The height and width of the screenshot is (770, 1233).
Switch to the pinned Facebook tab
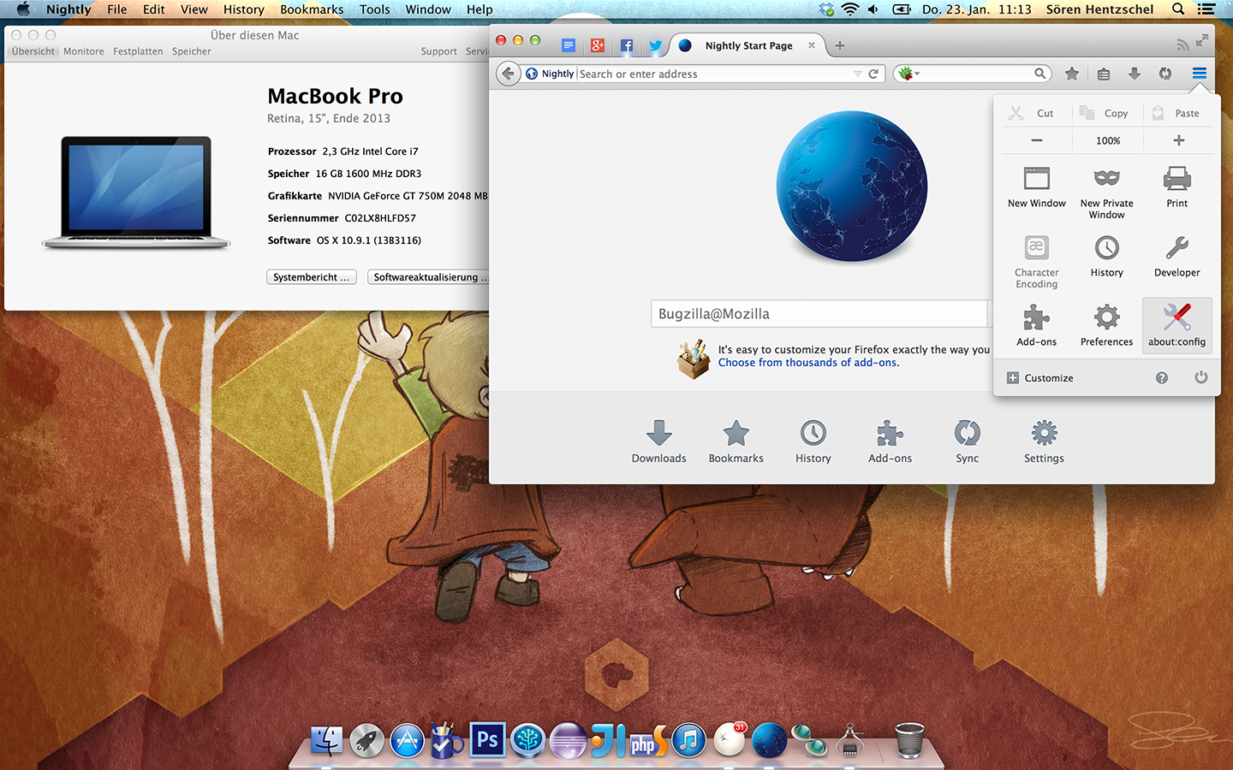627,45
